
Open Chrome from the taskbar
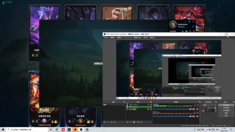tap(57, 130)
